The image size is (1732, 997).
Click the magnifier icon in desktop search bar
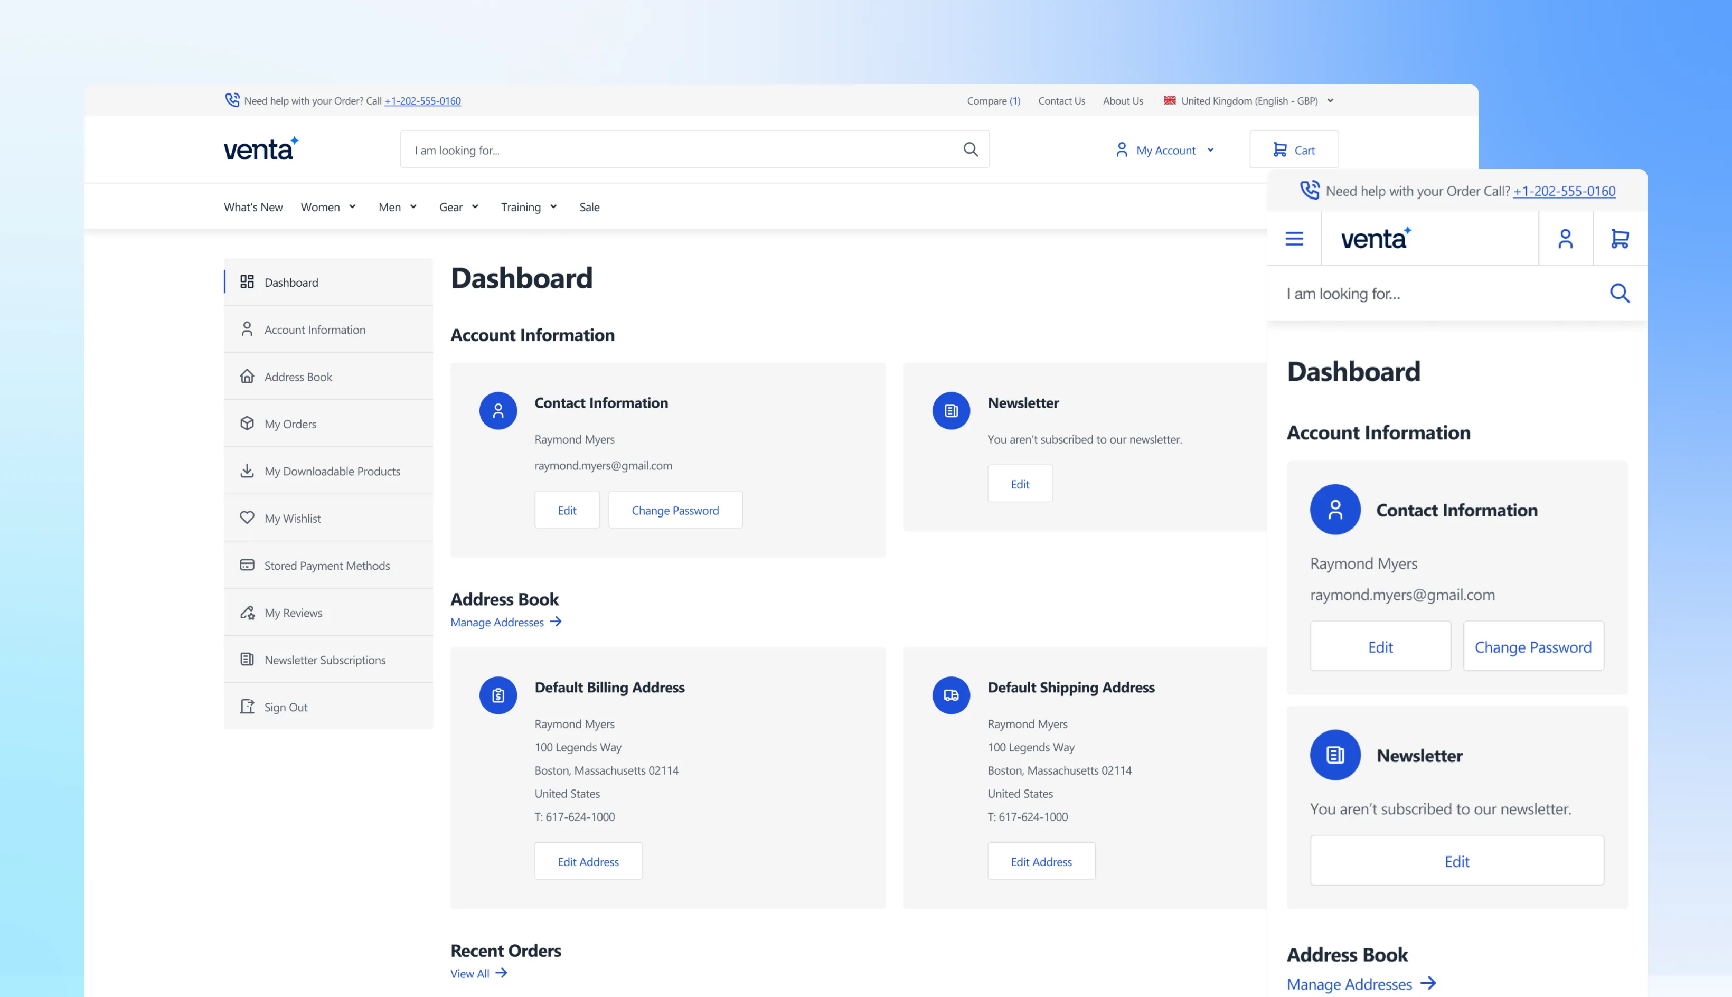click(x=970, y=149)
